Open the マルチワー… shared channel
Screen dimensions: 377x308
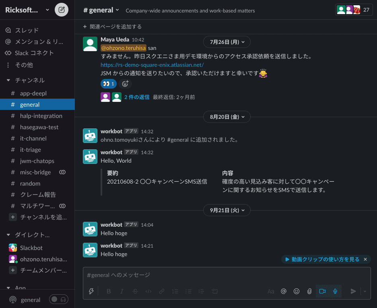(x=37, y=206)
